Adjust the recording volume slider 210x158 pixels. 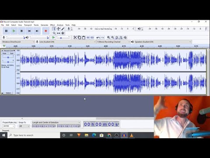click(15, 38)
